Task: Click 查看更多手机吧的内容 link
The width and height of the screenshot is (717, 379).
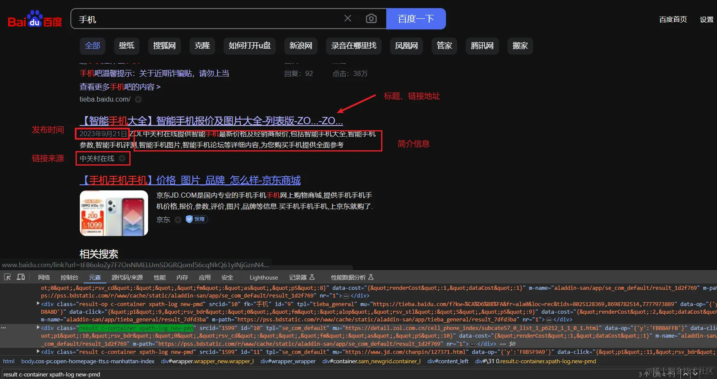Action: pos(120,87)
